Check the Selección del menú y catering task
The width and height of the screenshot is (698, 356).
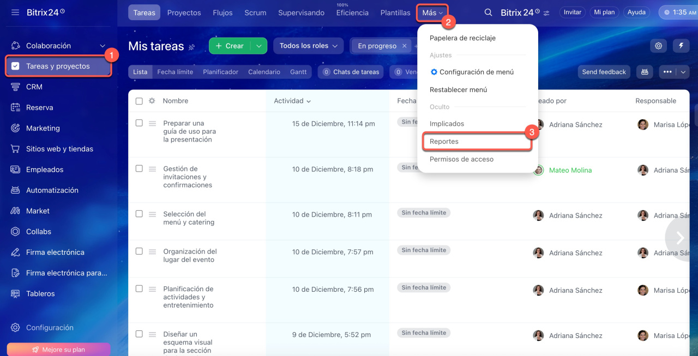139,214
